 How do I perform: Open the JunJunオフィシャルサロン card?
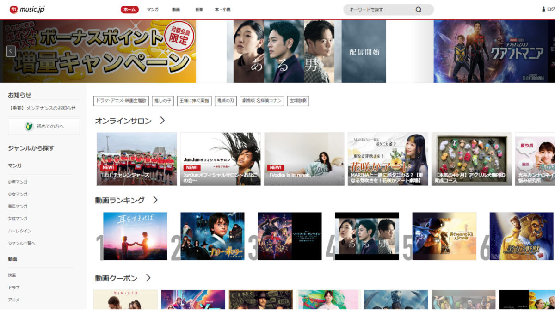pos(221,159)
